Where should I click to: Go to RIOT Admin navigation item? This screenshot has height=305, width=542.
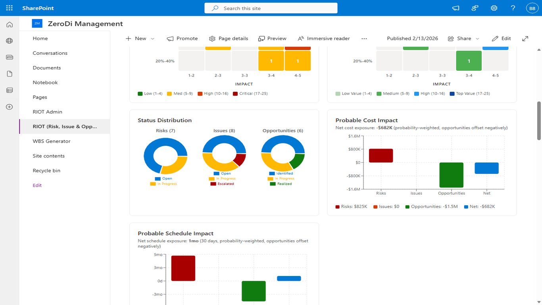(47, 112)
